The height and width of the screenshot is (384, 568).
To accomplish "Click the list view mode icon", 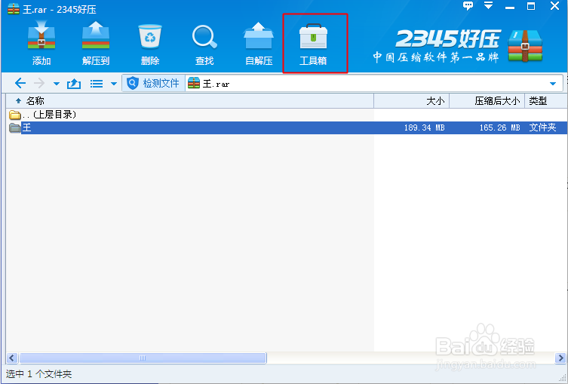I will point(97,84).
